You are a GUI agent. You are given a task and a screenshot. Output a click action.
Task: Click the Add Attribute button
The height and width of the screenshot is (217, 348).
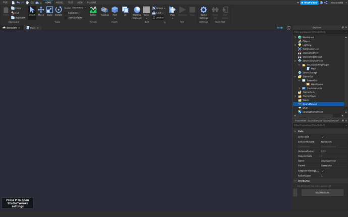(x=322, y=193)
